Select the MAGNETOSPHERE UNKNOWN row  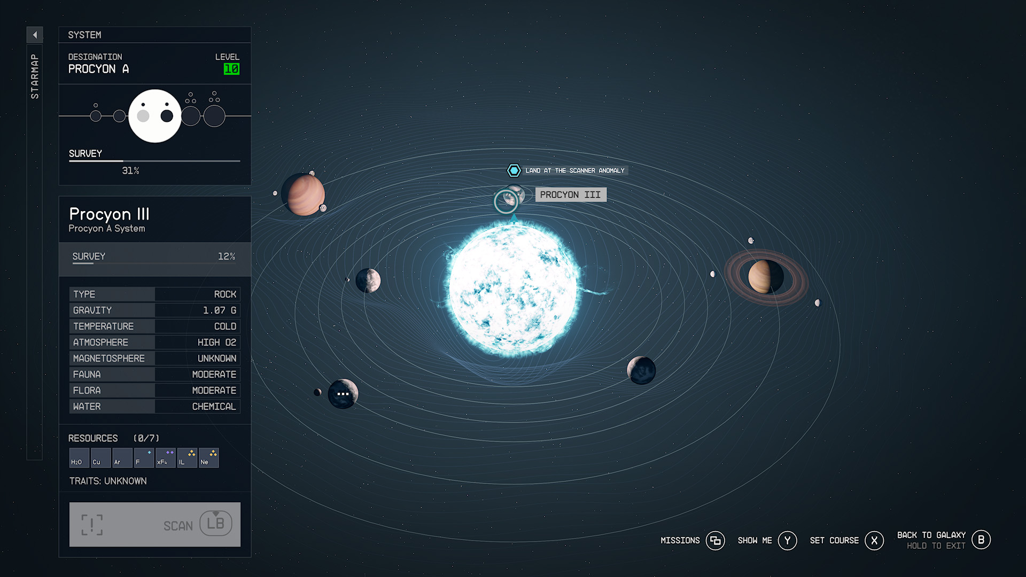point(154,358)
